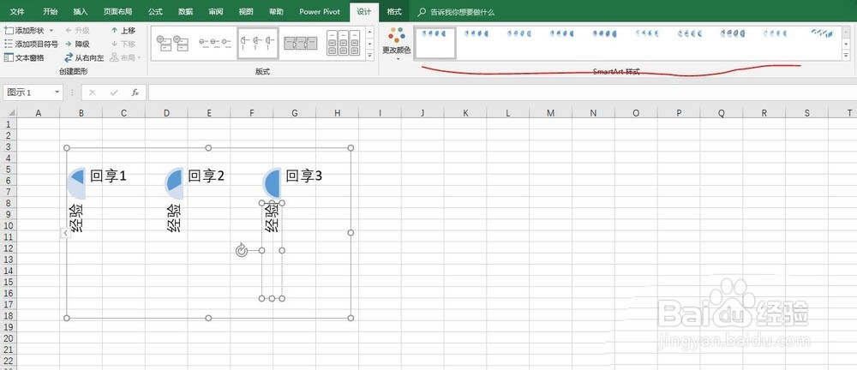Go to the next row of the SmartArt styles gallery
857x370 pixels.
847,44
